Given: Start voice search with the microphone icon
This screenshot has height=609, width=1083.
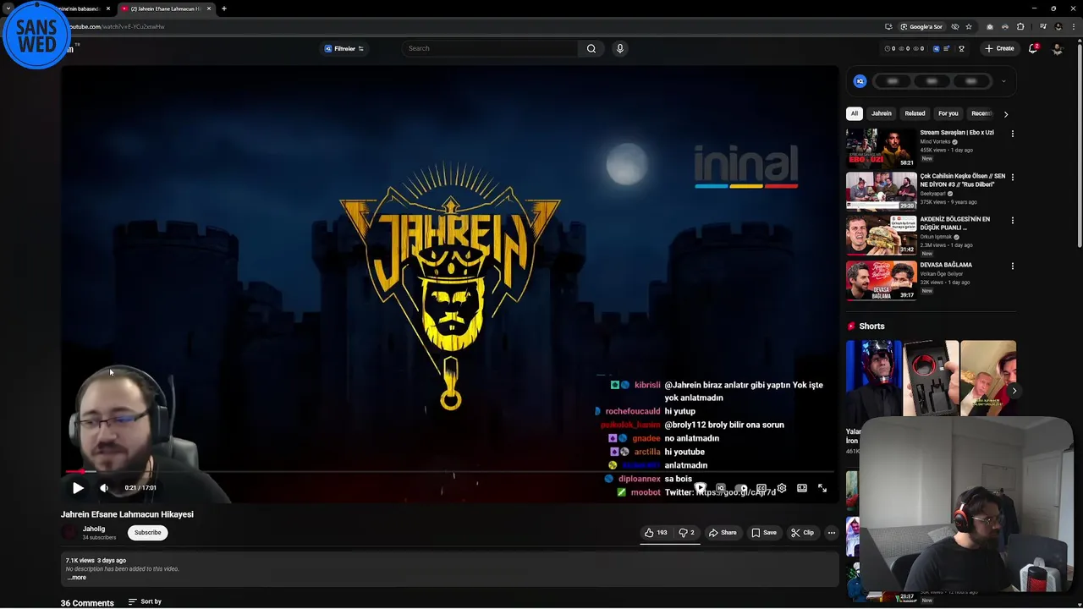Looking at the screenshot, I should 620,48.
